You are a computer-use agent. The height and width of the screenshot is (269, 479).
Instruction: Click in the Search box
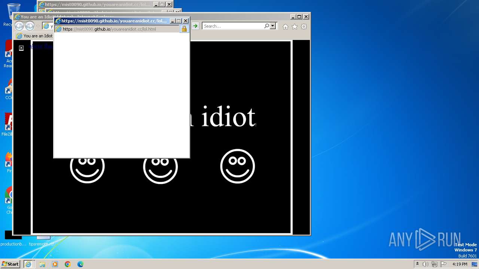pyautogui.click(x=233, y=26)
